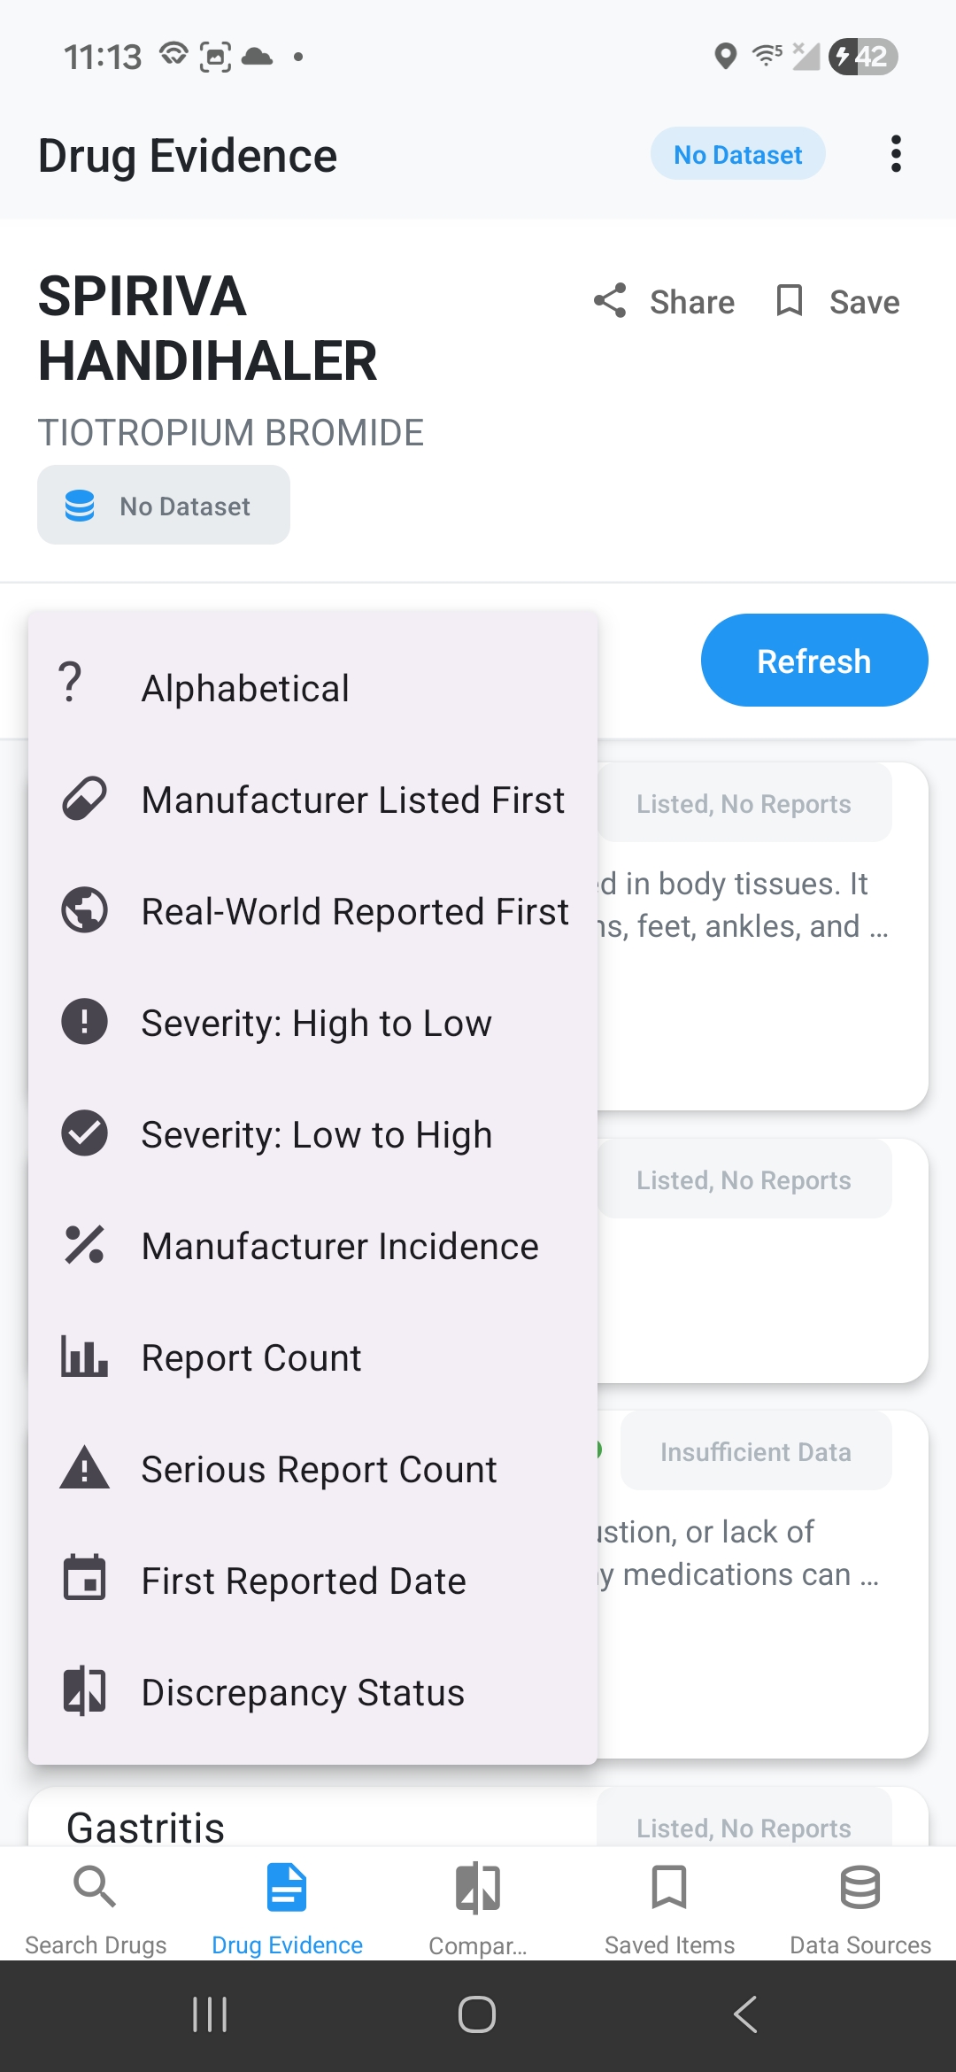This screenshot has height=2072, width=956.
Task: Open the three-dot overflow menu
Action: pyautogui.click(x=896, y=154)
